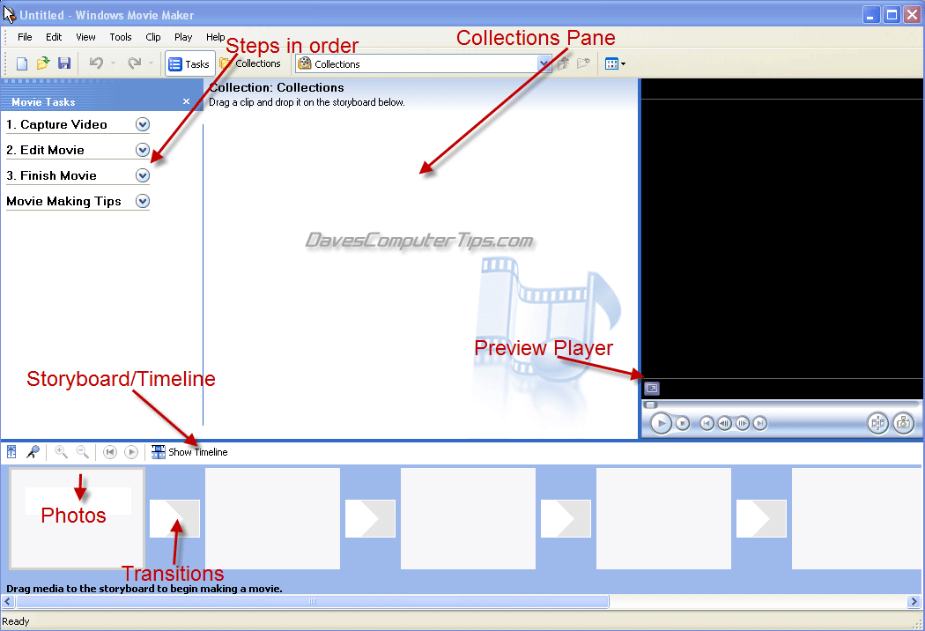Screen dimensions: 925x631
Task: Expand the 1. Capture Video section
Action: coord(143,124)
